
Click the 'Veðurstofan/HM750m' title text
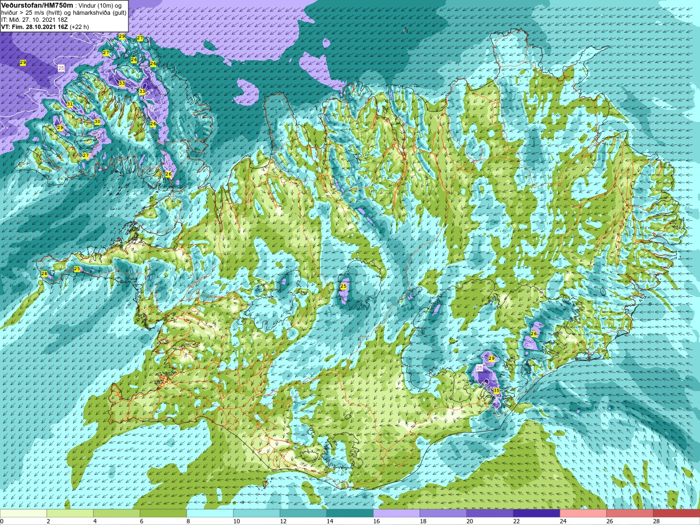pos(37,5)
